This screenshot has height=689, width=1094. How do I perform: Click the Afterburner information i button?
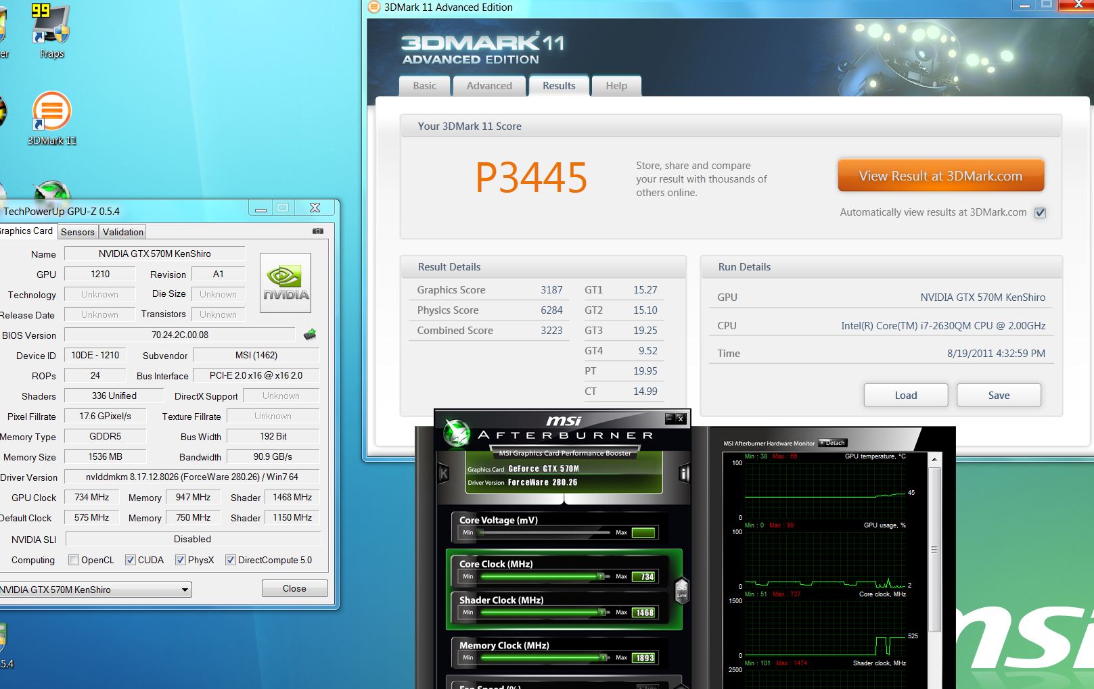click(x=683, y=473)
